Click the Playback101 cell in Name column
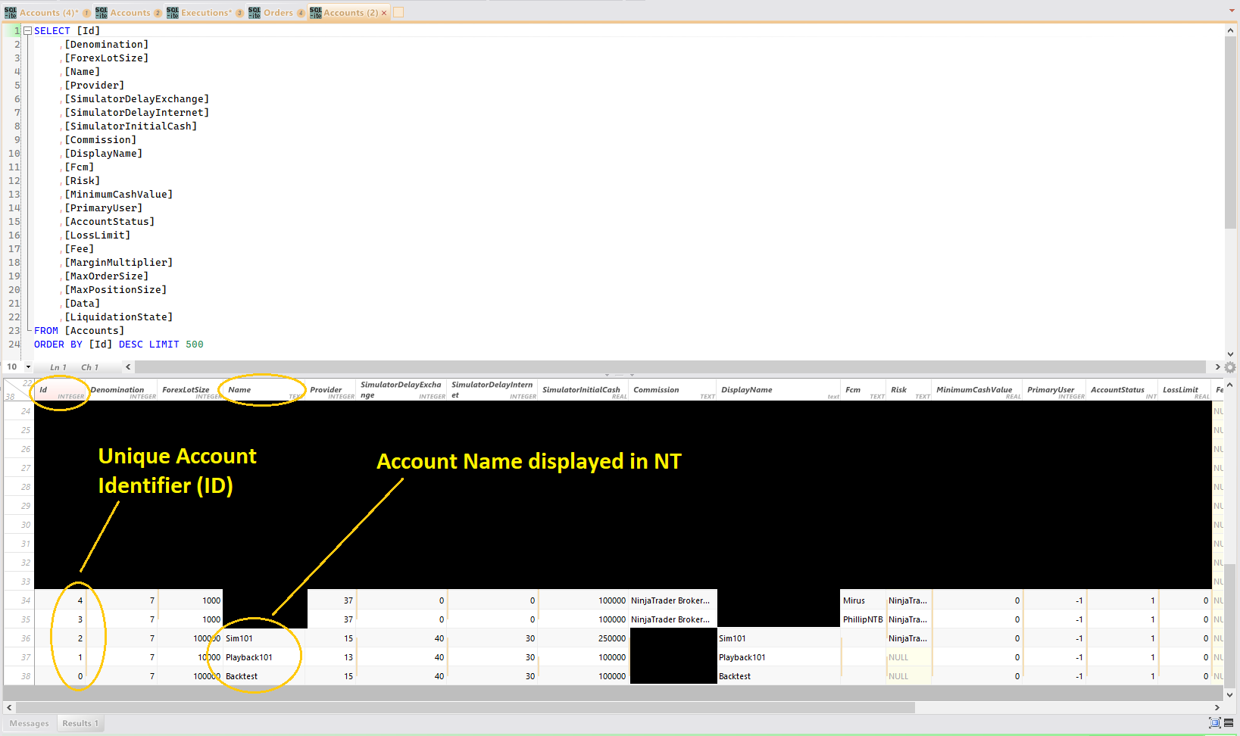This screenshot has height=736, width=1240. pos(265,657)
